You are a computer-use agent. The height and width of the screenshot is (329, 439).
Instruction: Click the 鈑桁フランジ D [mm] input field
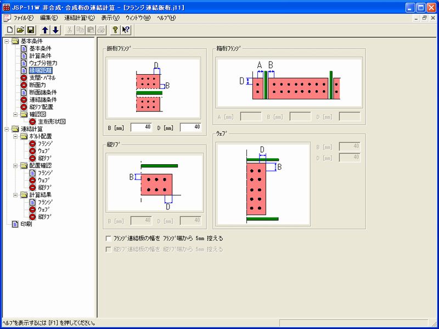(190, 127)
